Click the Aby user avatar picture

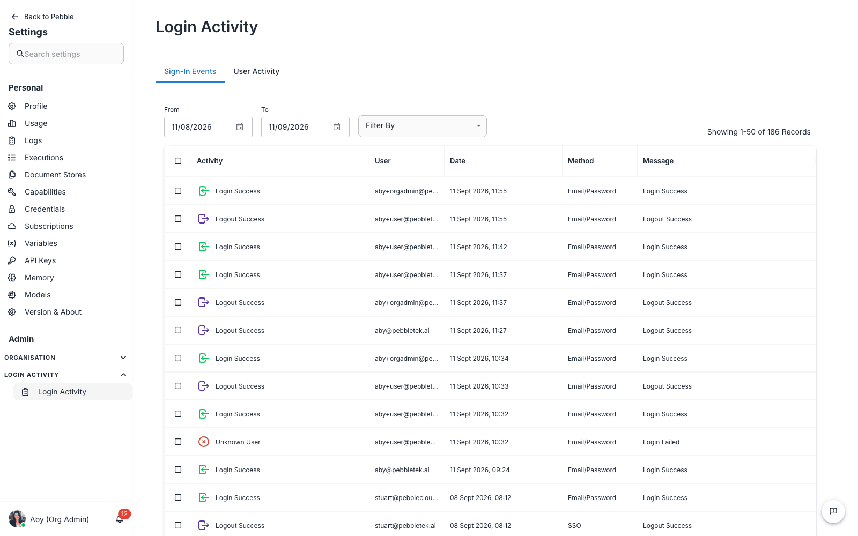tap(17, 519)
